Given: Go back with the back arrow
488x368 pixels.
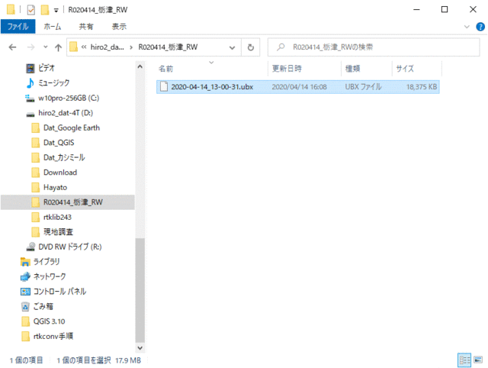Looking at the screenshot, I should [x=12, y=47].
